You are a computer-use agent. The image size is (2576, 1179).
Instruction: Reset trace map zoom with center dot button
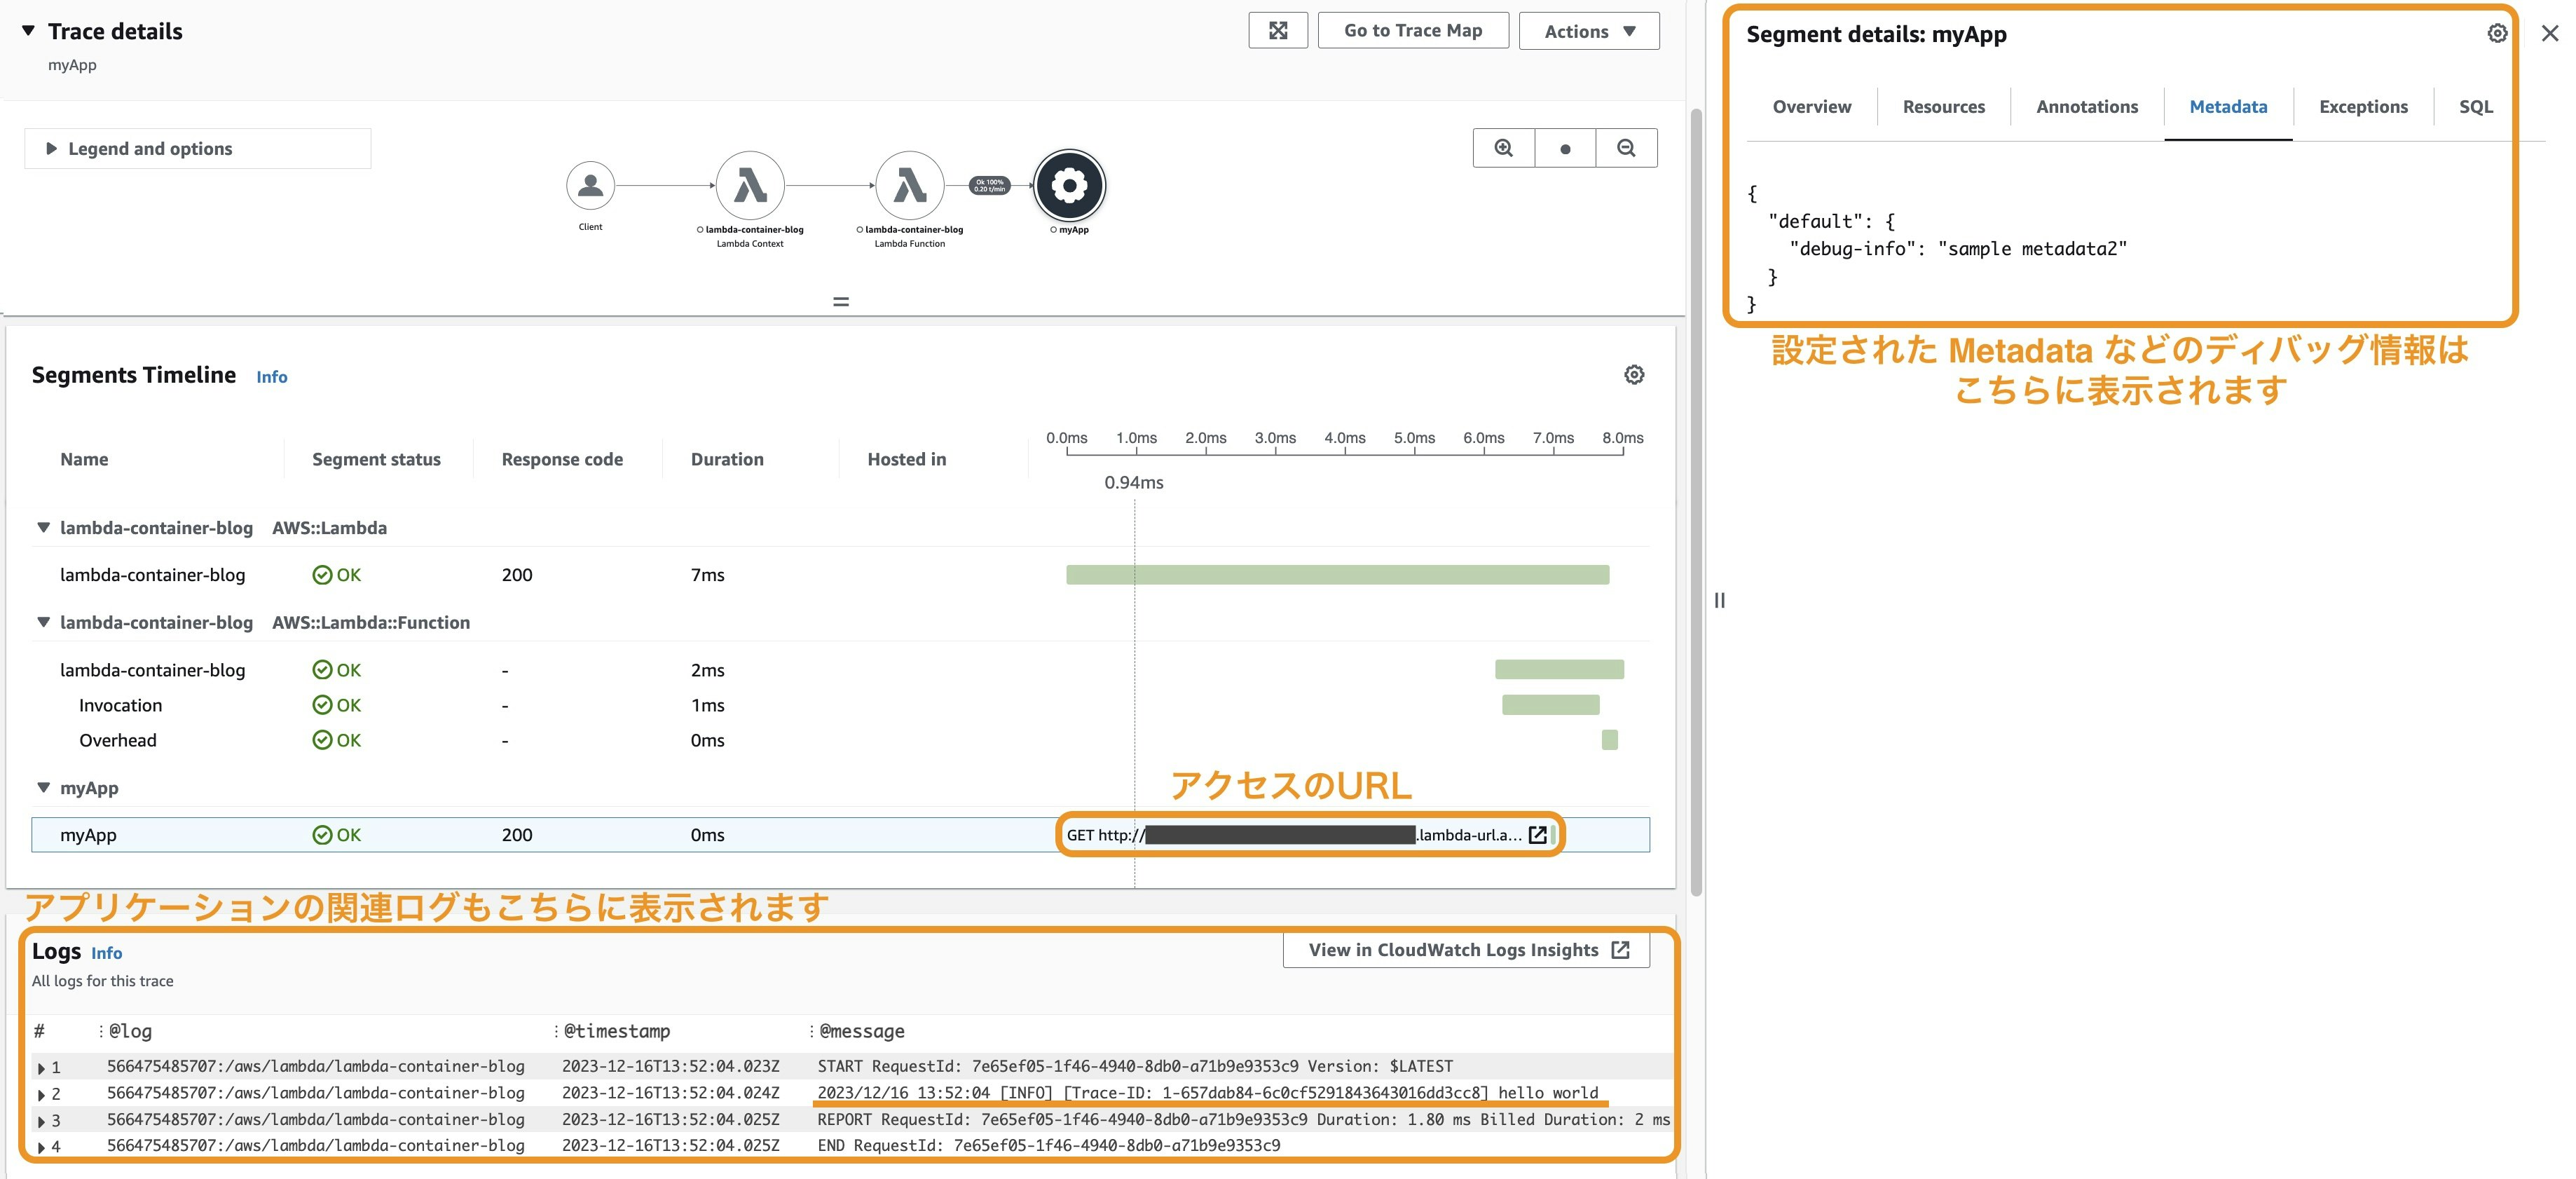pyautogui.click(x=1565, y=148)
